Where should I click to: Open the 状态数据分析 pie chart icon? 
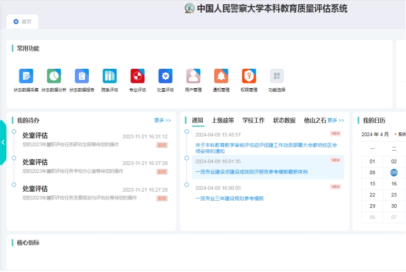[x=54, y=76]
